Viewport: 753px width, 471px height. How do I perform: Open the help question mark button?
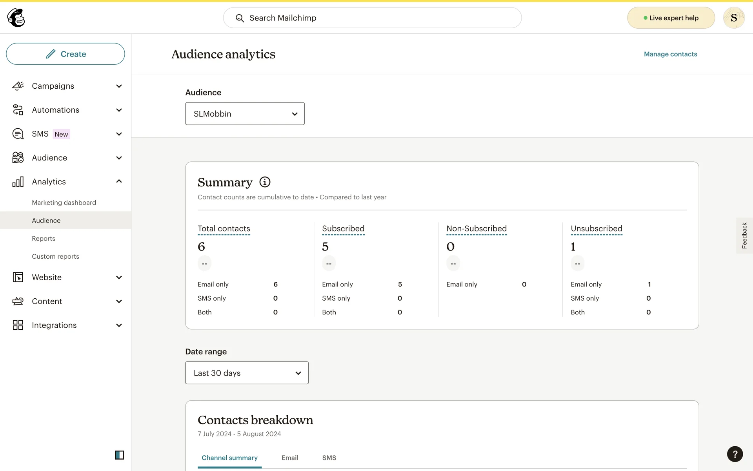point(735,454)
